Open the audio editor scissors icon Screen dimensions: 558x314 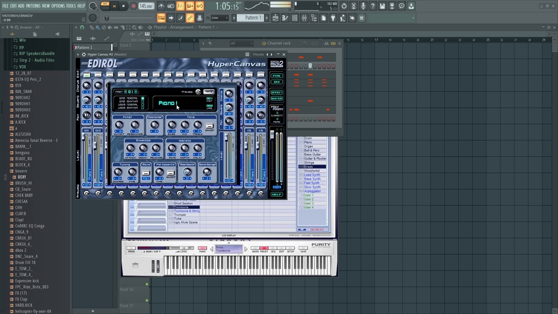click(354, 6)
